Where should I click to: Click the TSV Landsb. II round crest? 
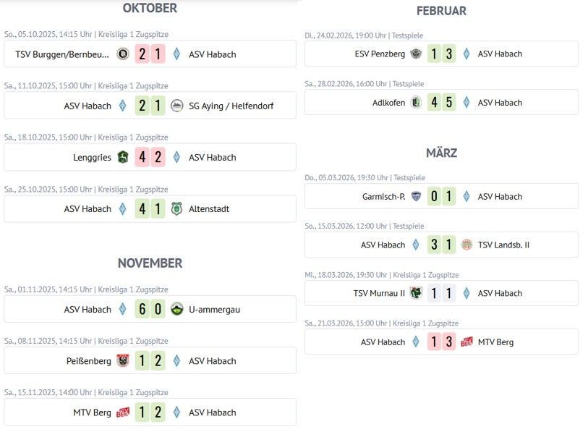(x=466, y=245)
